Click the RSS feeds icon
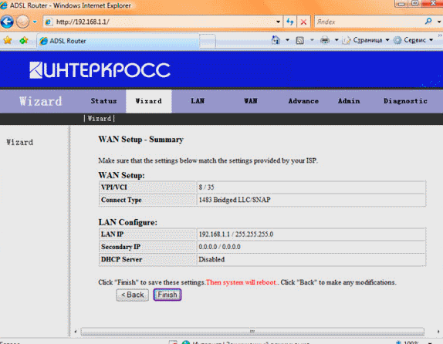The height and width of the screenshot is (344, 443). point(299,40)
